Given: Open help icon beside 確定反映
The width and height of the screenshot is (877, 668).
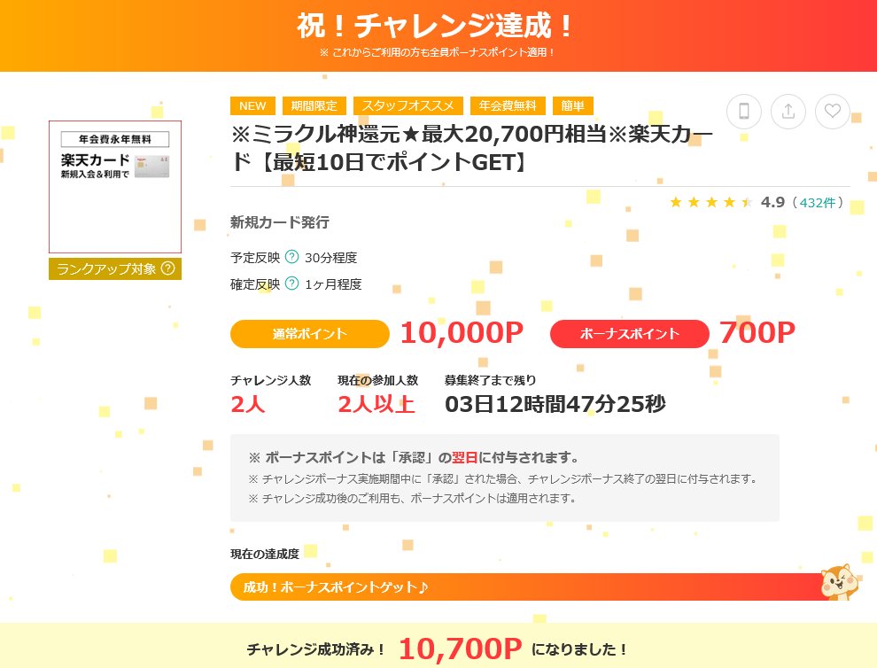Looking at the screenshot, I should coord(292,284).
